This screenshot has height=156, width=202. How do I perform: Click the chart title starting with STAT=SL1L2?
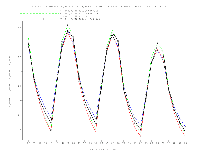100,7
